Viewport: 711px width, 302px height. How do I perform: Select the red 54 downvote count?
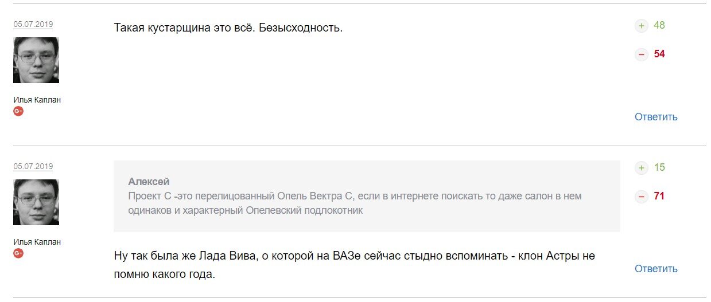click(659, 54)
